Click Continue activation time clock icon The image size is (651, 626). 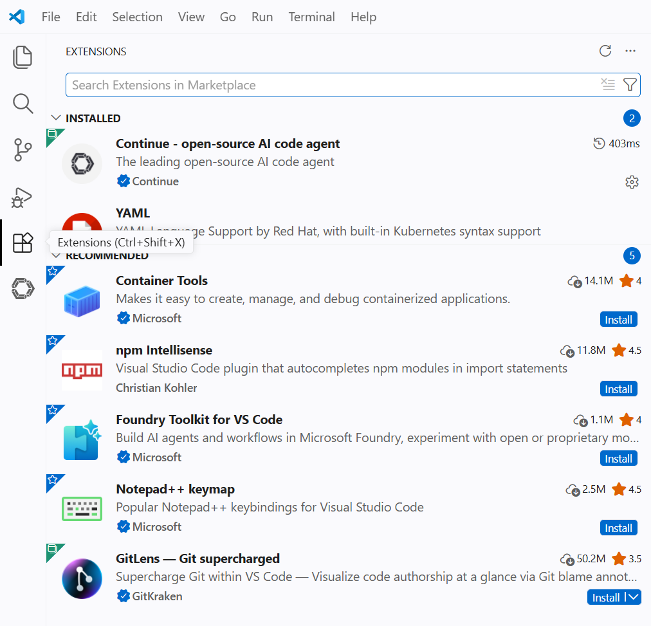599,143
